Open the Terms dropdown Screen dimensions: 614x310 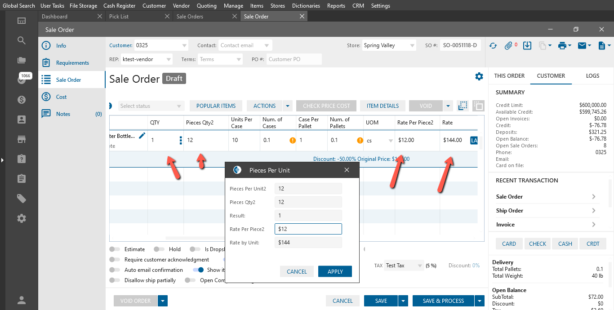click(x=239, y=59)
